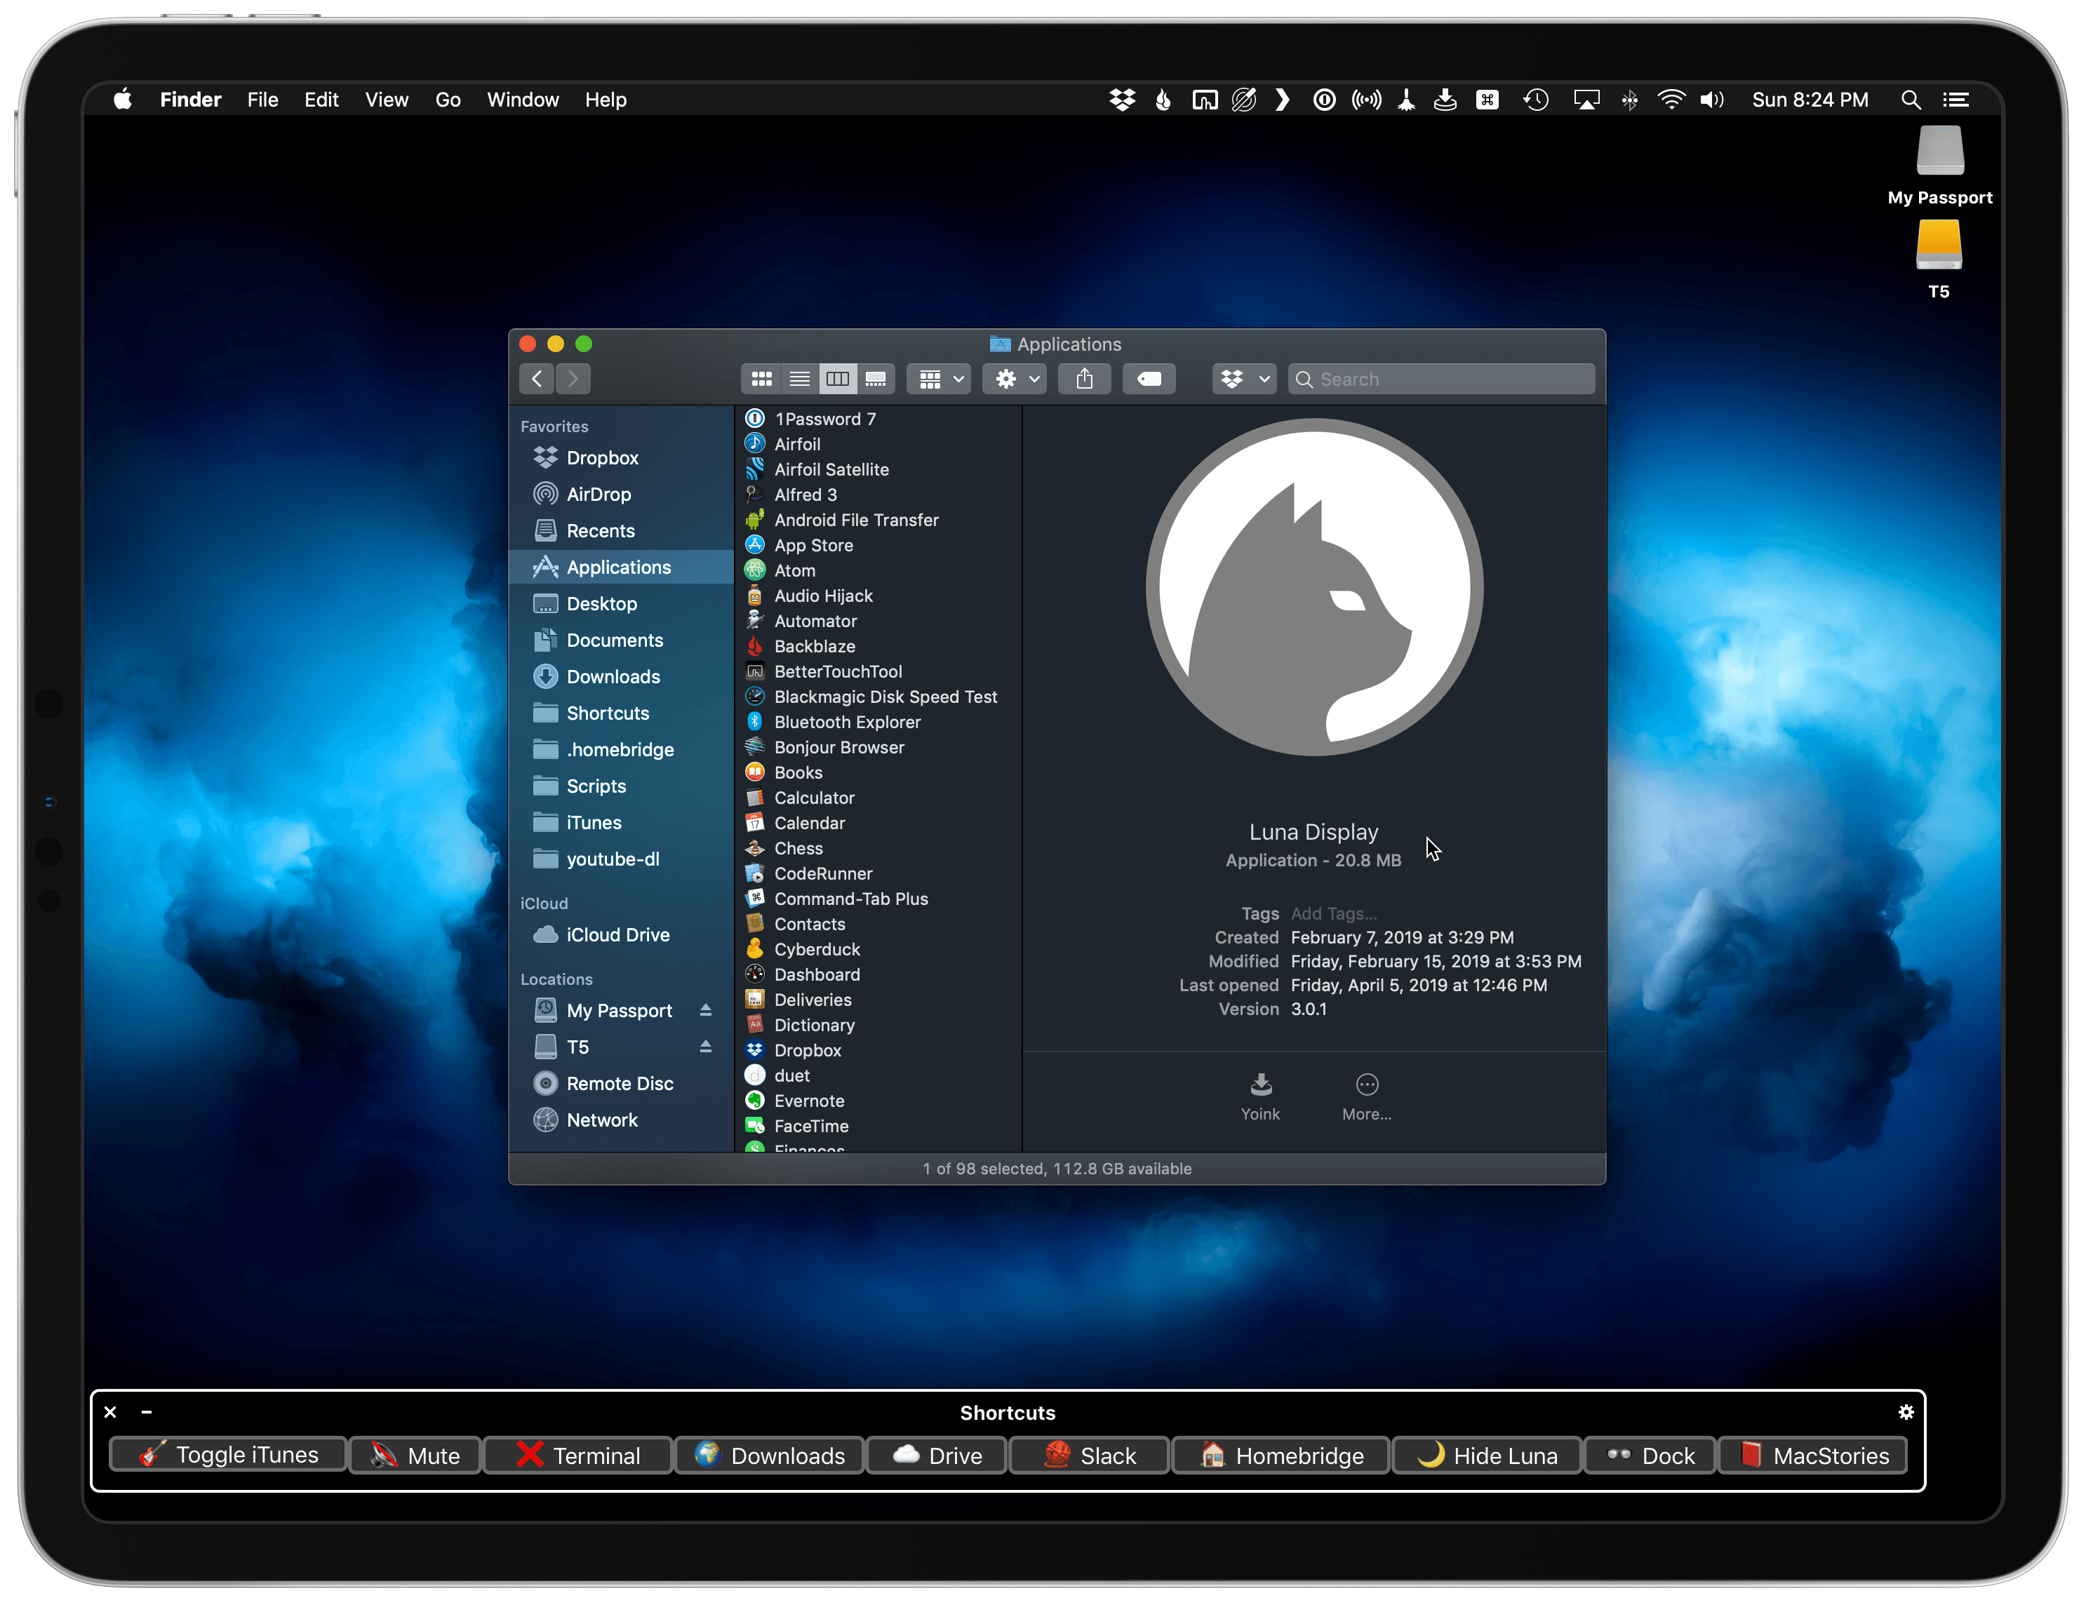Open the Window menu

click(x=523, y=100)
